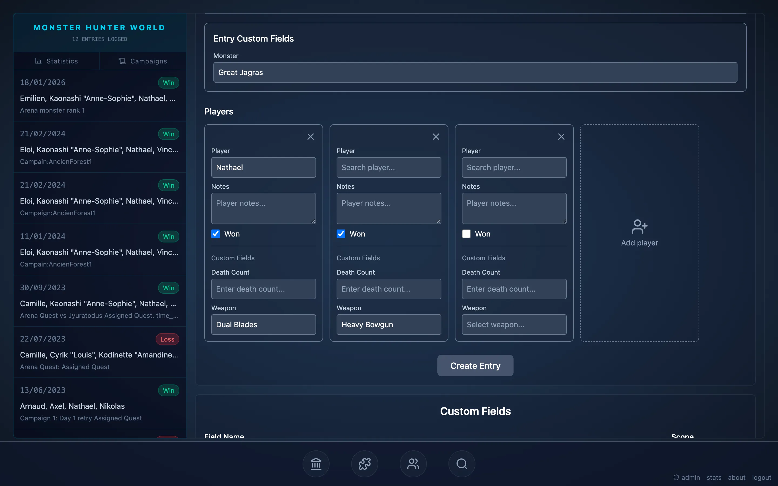Click the Win badge on 18/01/2026 entry
Viewport: 778px width, 486px height.
169,83
